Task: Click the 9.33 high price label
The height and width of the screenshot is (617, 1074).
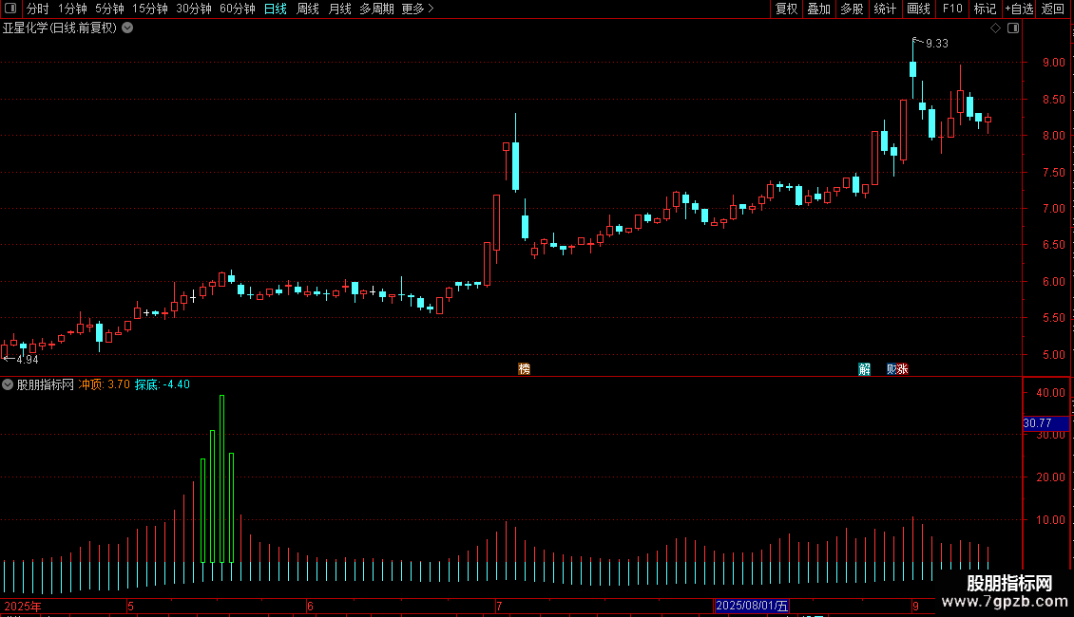Action: coord(937,43)
